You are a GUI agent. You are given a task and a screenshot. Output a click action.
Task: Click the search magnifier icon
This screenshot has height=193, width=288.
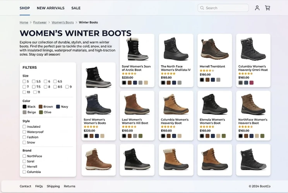[202, 8]
